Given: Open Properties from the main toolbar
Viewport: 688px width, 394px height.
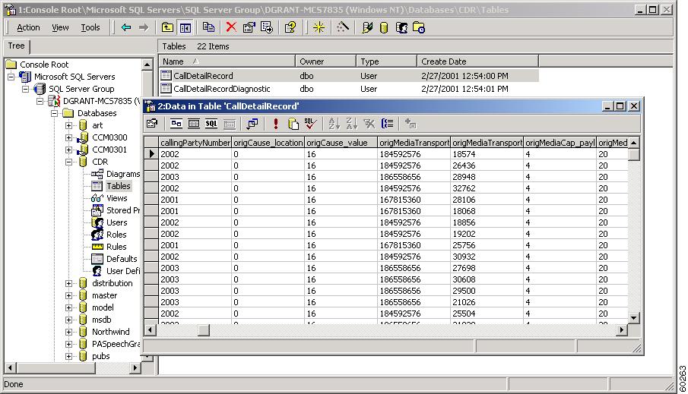Looking at the screenshot, I should (x=249, y=27).
